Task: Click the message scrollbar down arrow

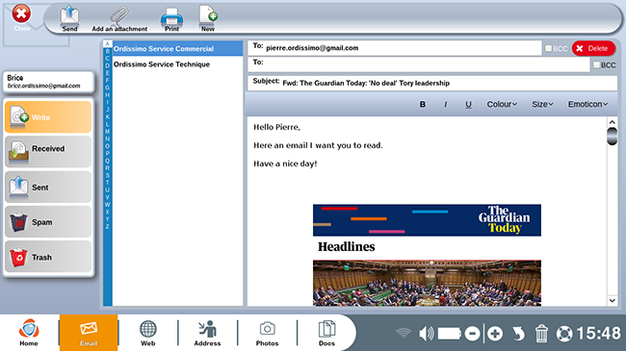Action: [x=612, y=300]
